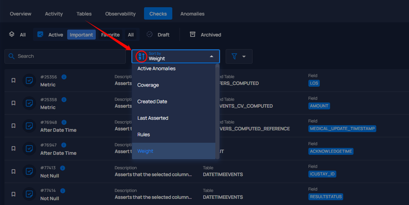Click the search magnifier icon
The width and height of the screenshot is (409, 205).
[x=11, y=56]
